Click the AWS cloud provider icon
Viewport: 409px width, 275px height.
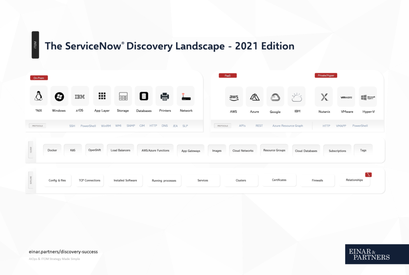point(234,97)
